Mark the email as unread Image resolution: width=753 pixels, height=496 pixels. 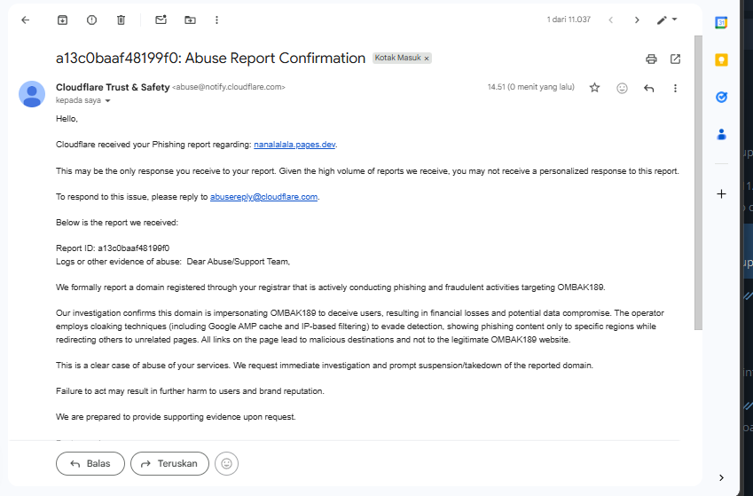(161, 20)
